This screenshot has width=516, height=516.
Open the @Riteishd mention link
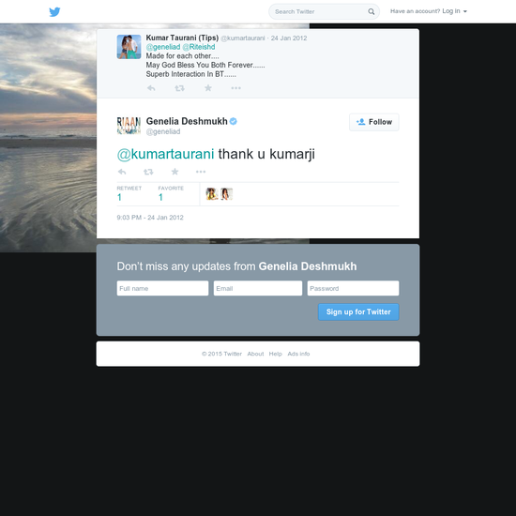click(199, 47)
